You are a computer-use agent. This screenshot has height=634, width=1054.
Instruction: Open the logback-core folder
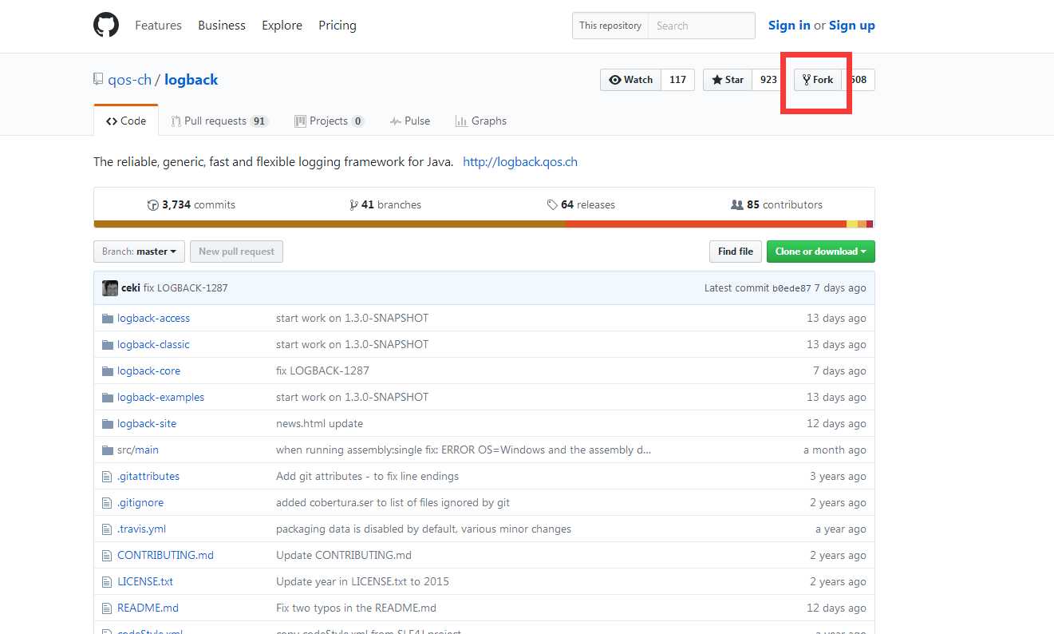[x=148, y=371]
